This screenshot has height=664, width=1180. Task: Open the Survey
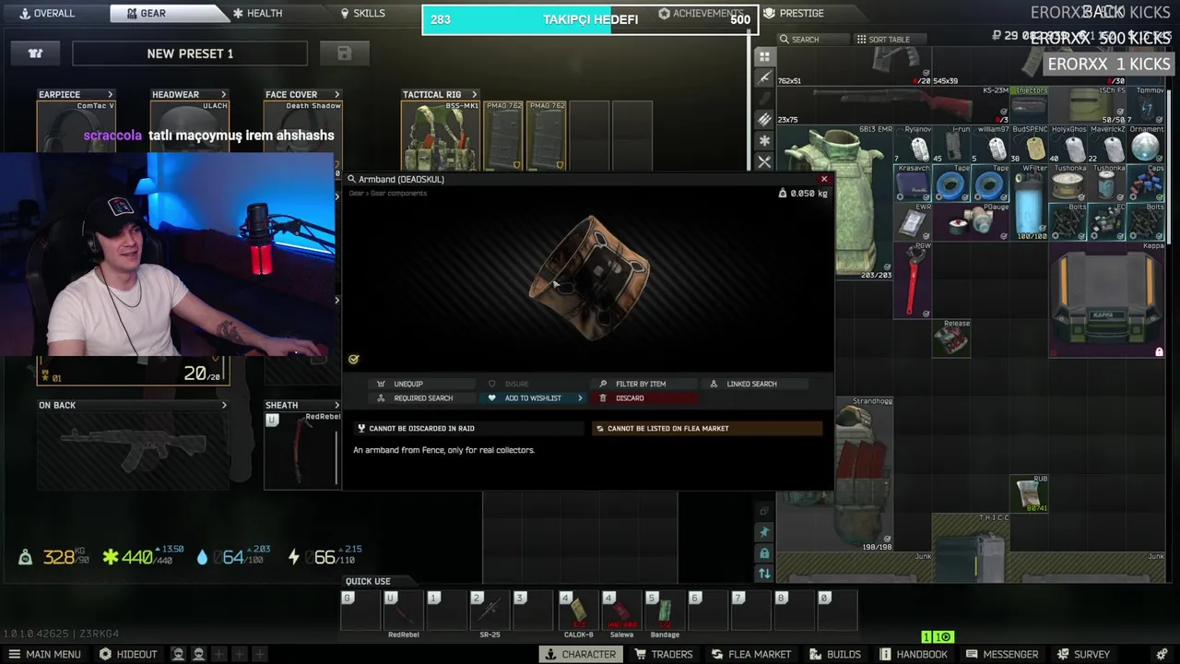tap(1083, 654)
